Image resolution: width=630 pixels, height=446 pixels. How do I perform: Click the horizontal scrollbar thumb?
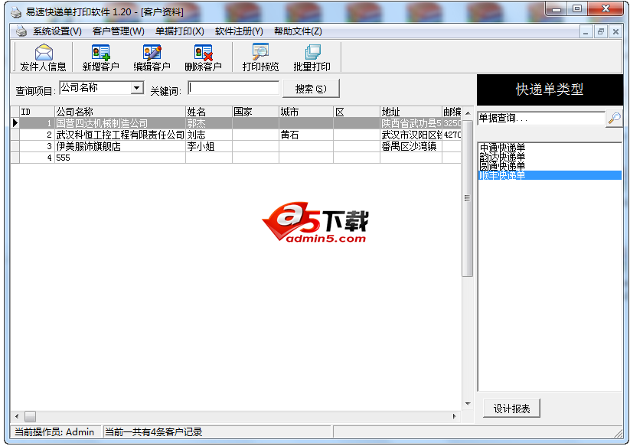(30, 416)
